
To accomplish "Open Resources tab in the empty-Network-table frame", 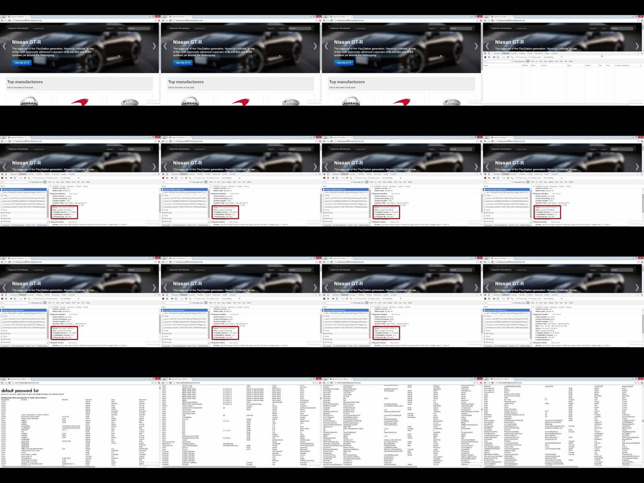I will pyautogui.click(x=539, y=53).
